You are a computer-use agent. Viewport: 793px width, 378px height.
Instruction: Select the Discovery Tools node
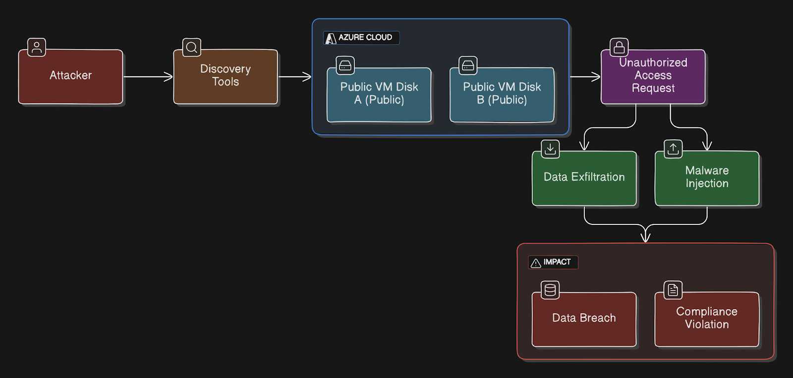tap(226, 77)
